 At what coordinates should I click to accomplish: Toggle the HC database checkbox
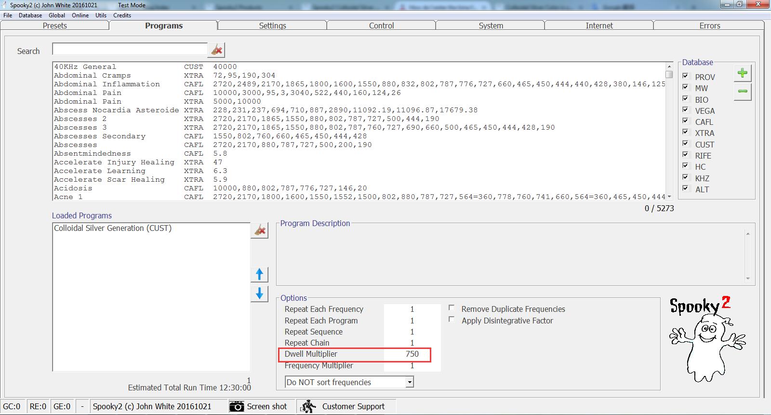(685, 166)
